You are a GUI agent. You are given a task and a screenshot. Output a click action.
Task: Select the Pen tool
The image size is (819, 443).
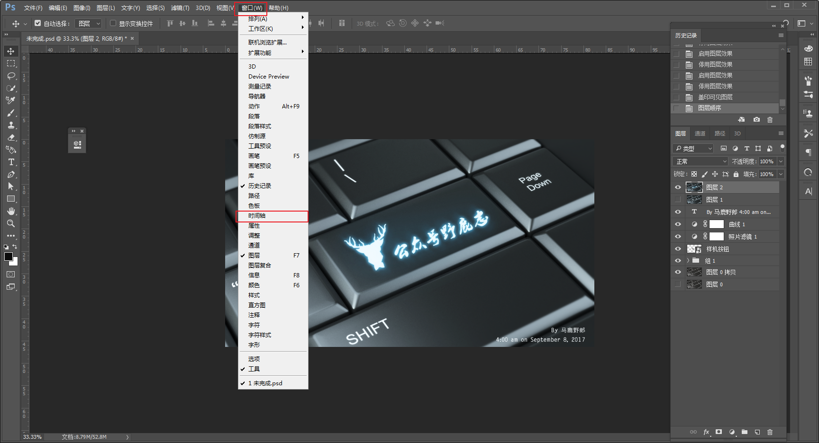[x=11, y=174]
